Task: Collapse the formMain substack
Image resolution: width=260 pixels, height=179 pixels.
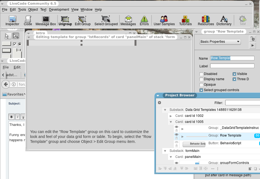Action: click(165, 151)
